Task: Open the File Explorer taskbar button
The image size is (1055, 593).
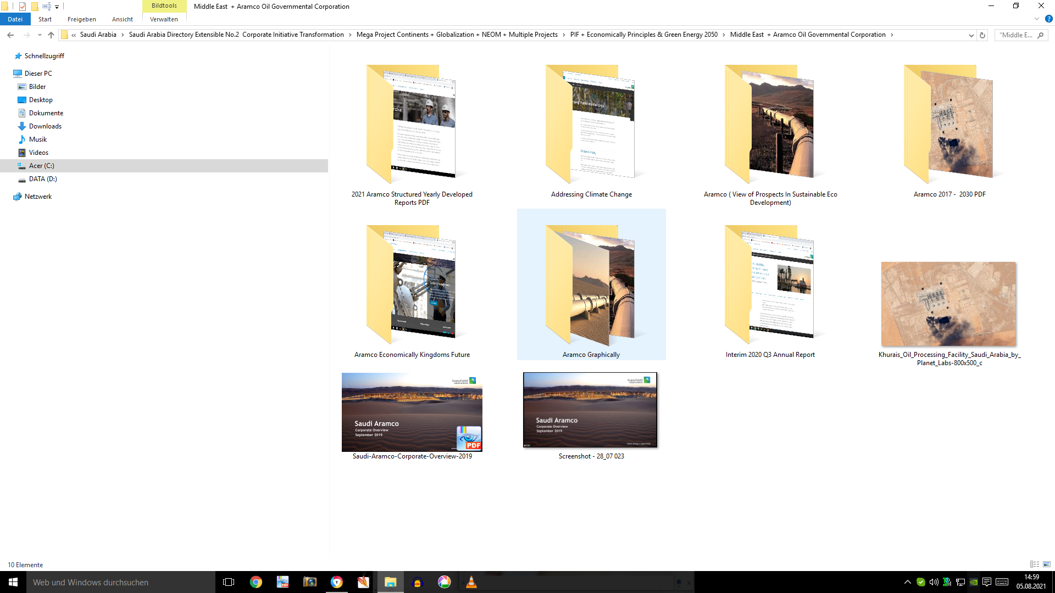Action: point(391,582)
